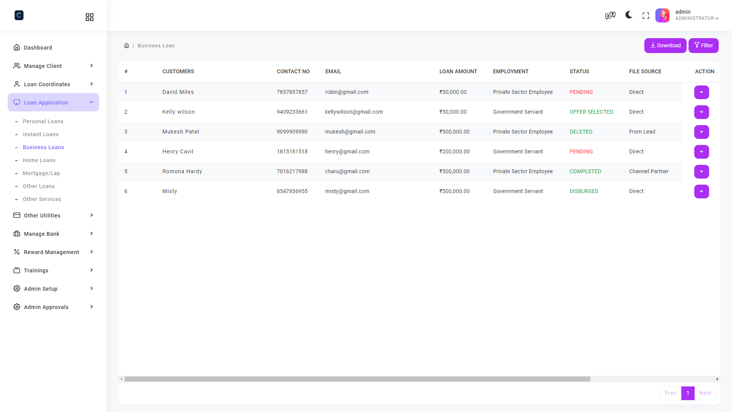Click the Download button

[665, 45]
